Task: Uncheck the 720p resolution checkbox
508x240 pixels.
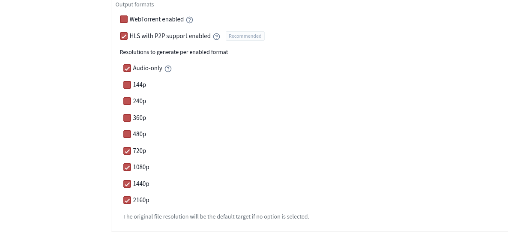Action: pyautogui.click(x=127, y=151)
